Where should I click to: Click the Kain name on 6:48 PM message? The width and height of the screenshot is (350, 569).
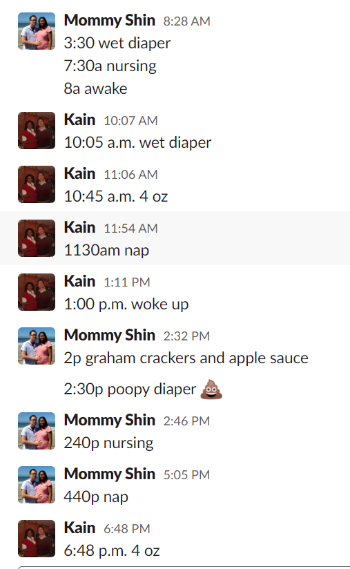tap(80, 528)
